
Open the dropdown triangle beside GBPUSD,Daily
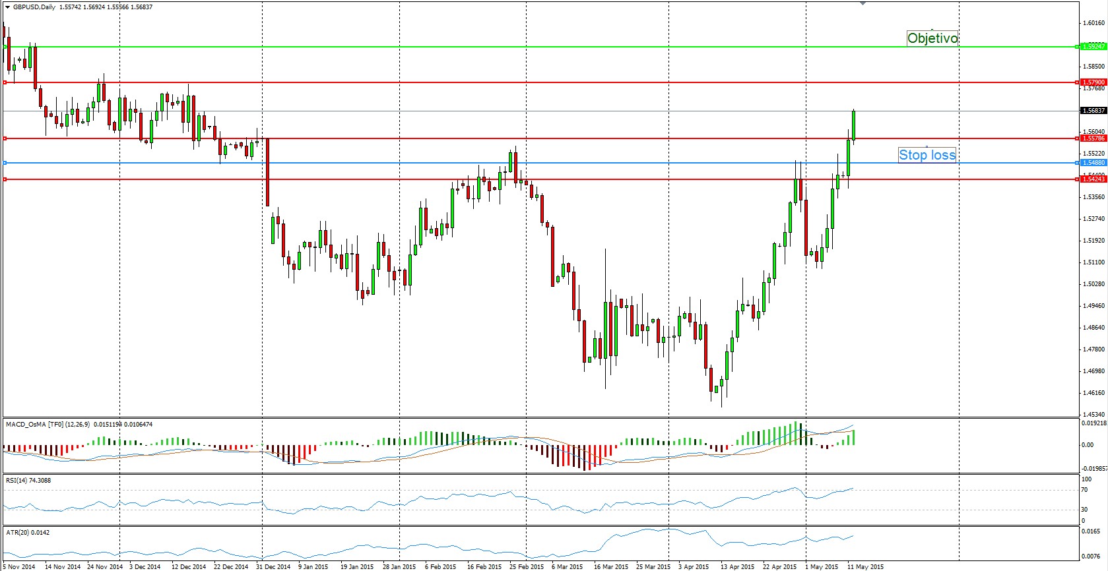point(7,7)
